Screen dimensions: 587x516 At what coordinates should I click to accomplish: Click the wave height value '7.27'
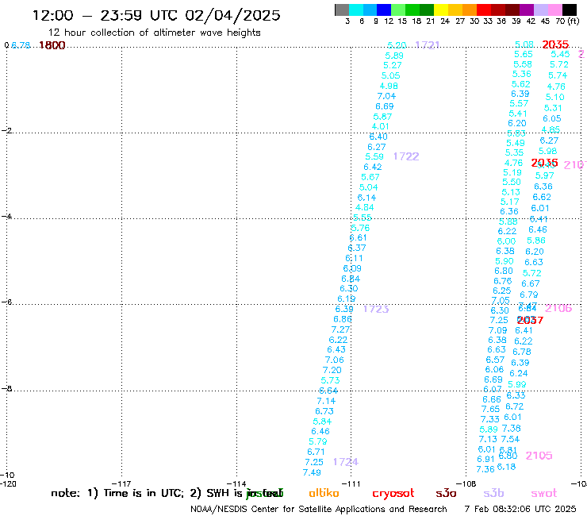point(340,329)
